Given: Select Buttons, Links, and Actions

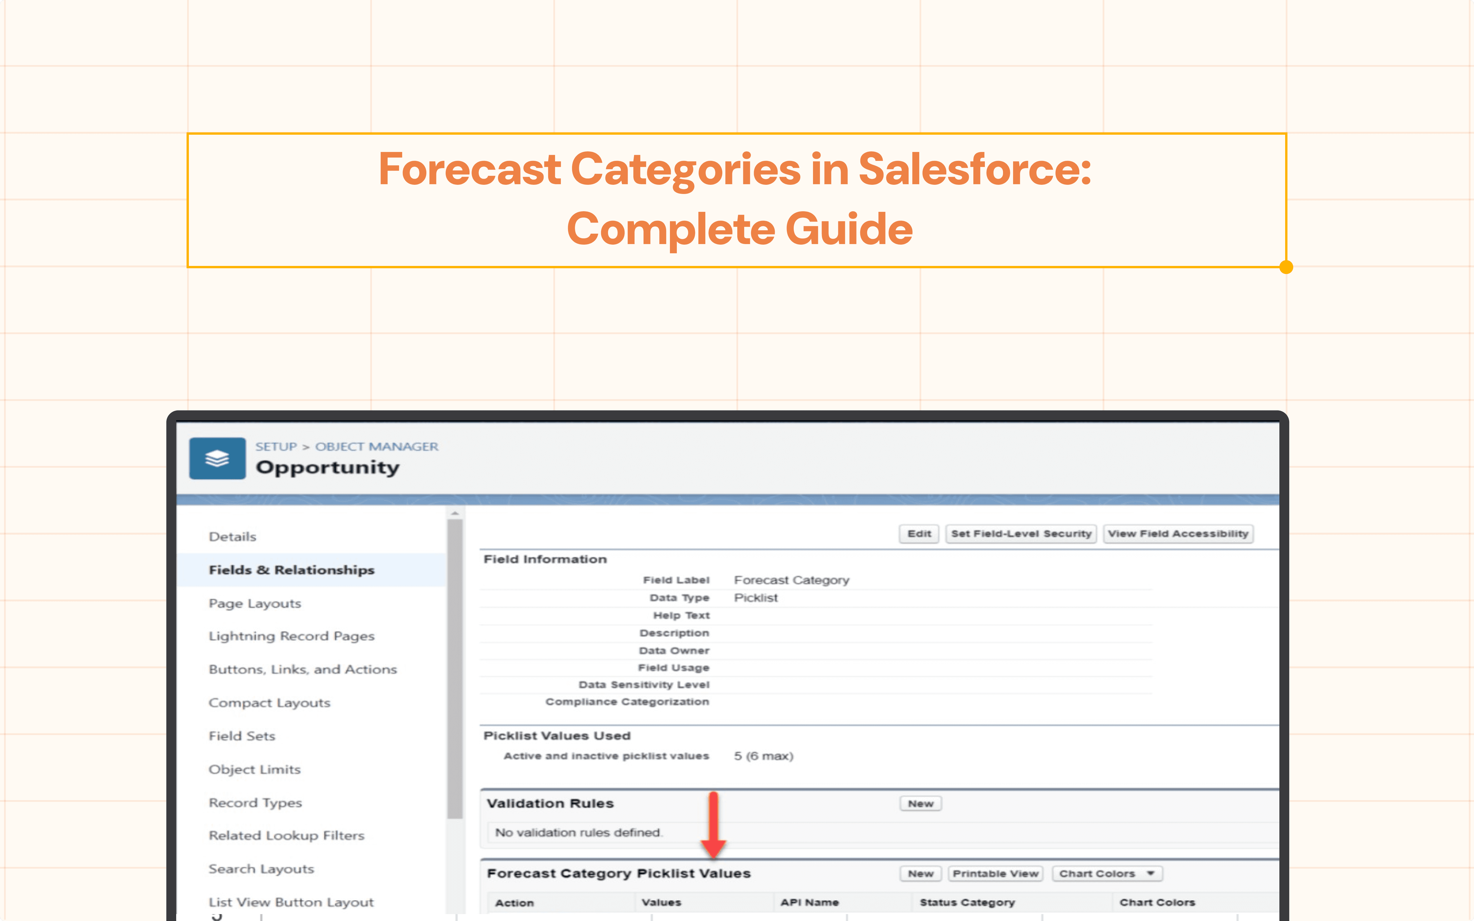Looking at the screenshot, I should point(303,669).
